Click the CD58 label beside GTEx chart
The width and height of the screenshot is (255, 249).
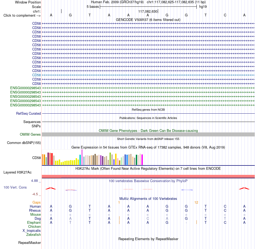coord(37,158)
